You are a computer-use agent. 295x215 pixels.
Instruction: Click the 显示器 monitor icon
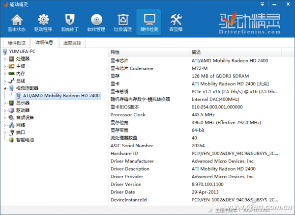tap(11, 103)
